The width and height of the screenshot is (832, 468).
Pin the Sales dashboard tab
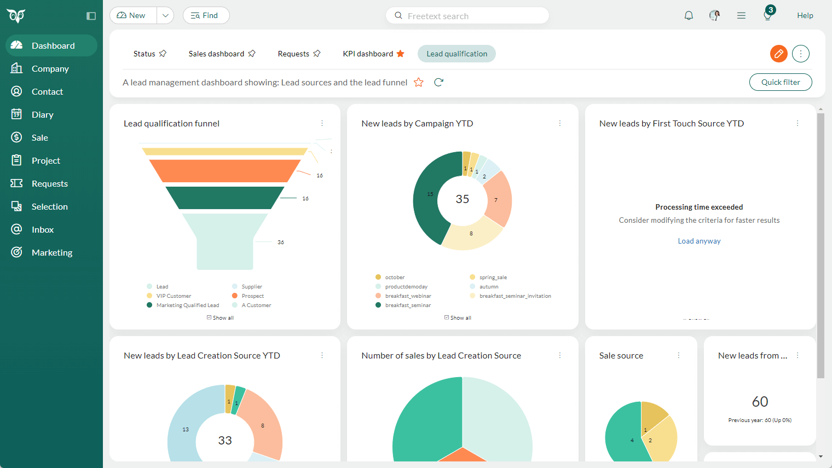(x=252, y=54)
